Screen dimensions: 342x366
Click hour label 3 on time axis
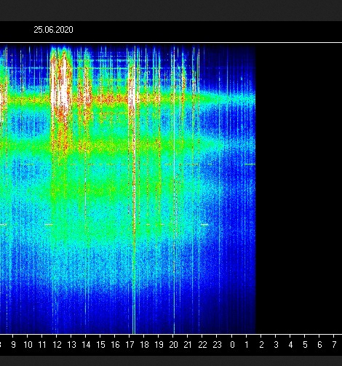pyautogui.click(x=276, y=344)
